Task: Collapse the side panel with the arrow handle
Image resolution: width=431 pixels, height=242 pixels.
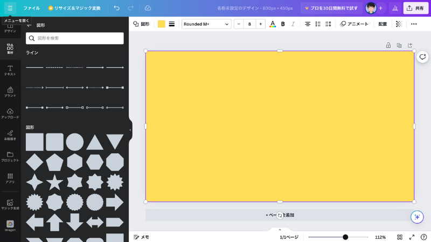Action: [x=130, y=130]
